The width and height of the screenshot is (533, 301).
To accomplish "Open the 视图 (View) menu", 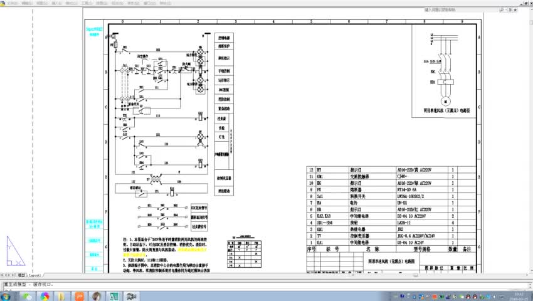I will coord(42,3).
